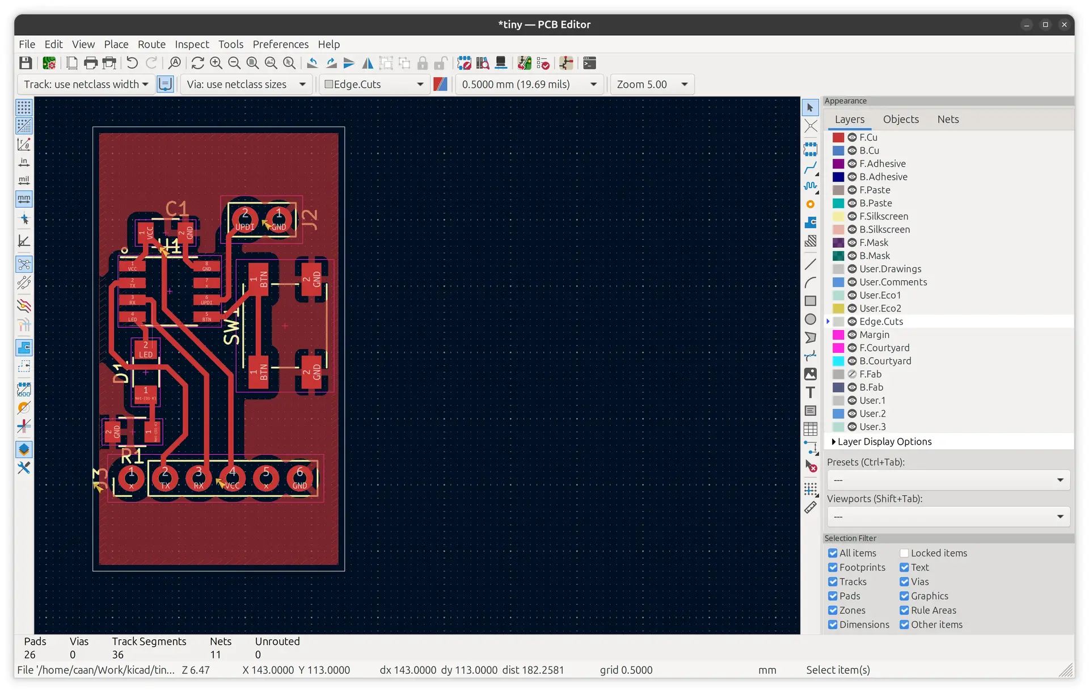Enable the Locked items checkbox
This screenshot has height=692, width=1089.
(904, 553)
